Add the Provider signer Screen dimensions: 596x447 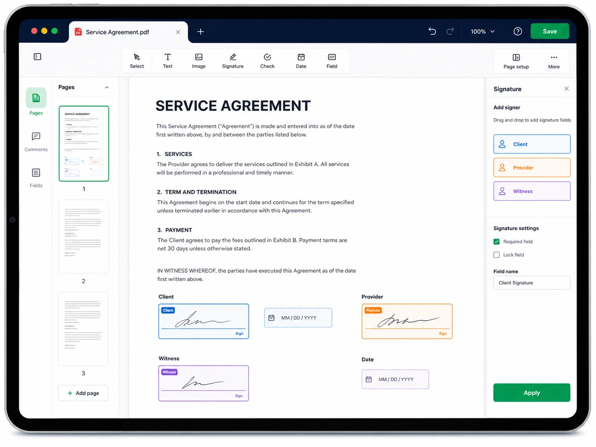click(x=532, y=168)
